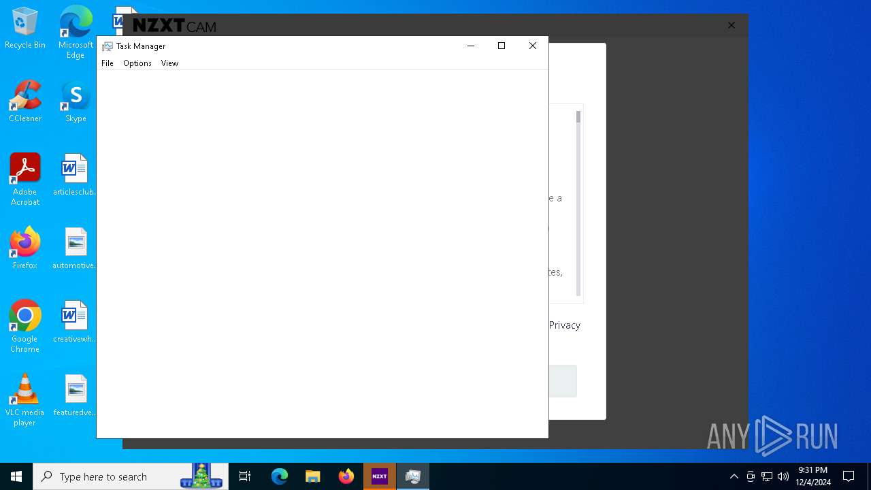871x490 pixels.
Task: Open the notification center
Action: pyautogui.click(x=849, y=476)
